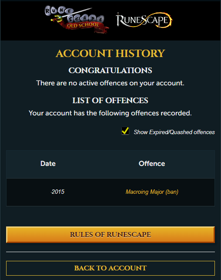The width and height of the screenshot is (221, 280).
Task: Click the Rules of RuneScape button
Action: 110,235
